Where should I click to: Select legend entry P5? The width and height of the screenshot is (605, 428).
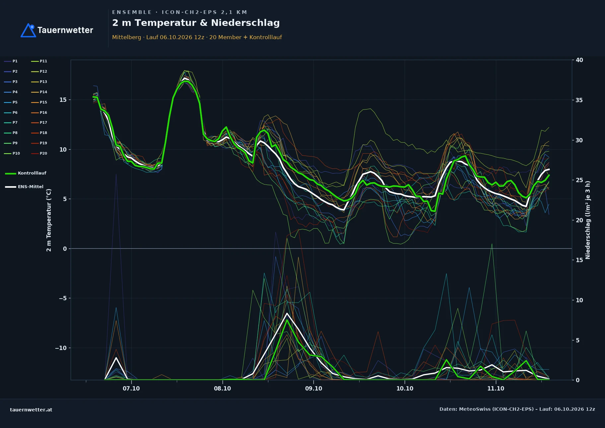(11, 103)
